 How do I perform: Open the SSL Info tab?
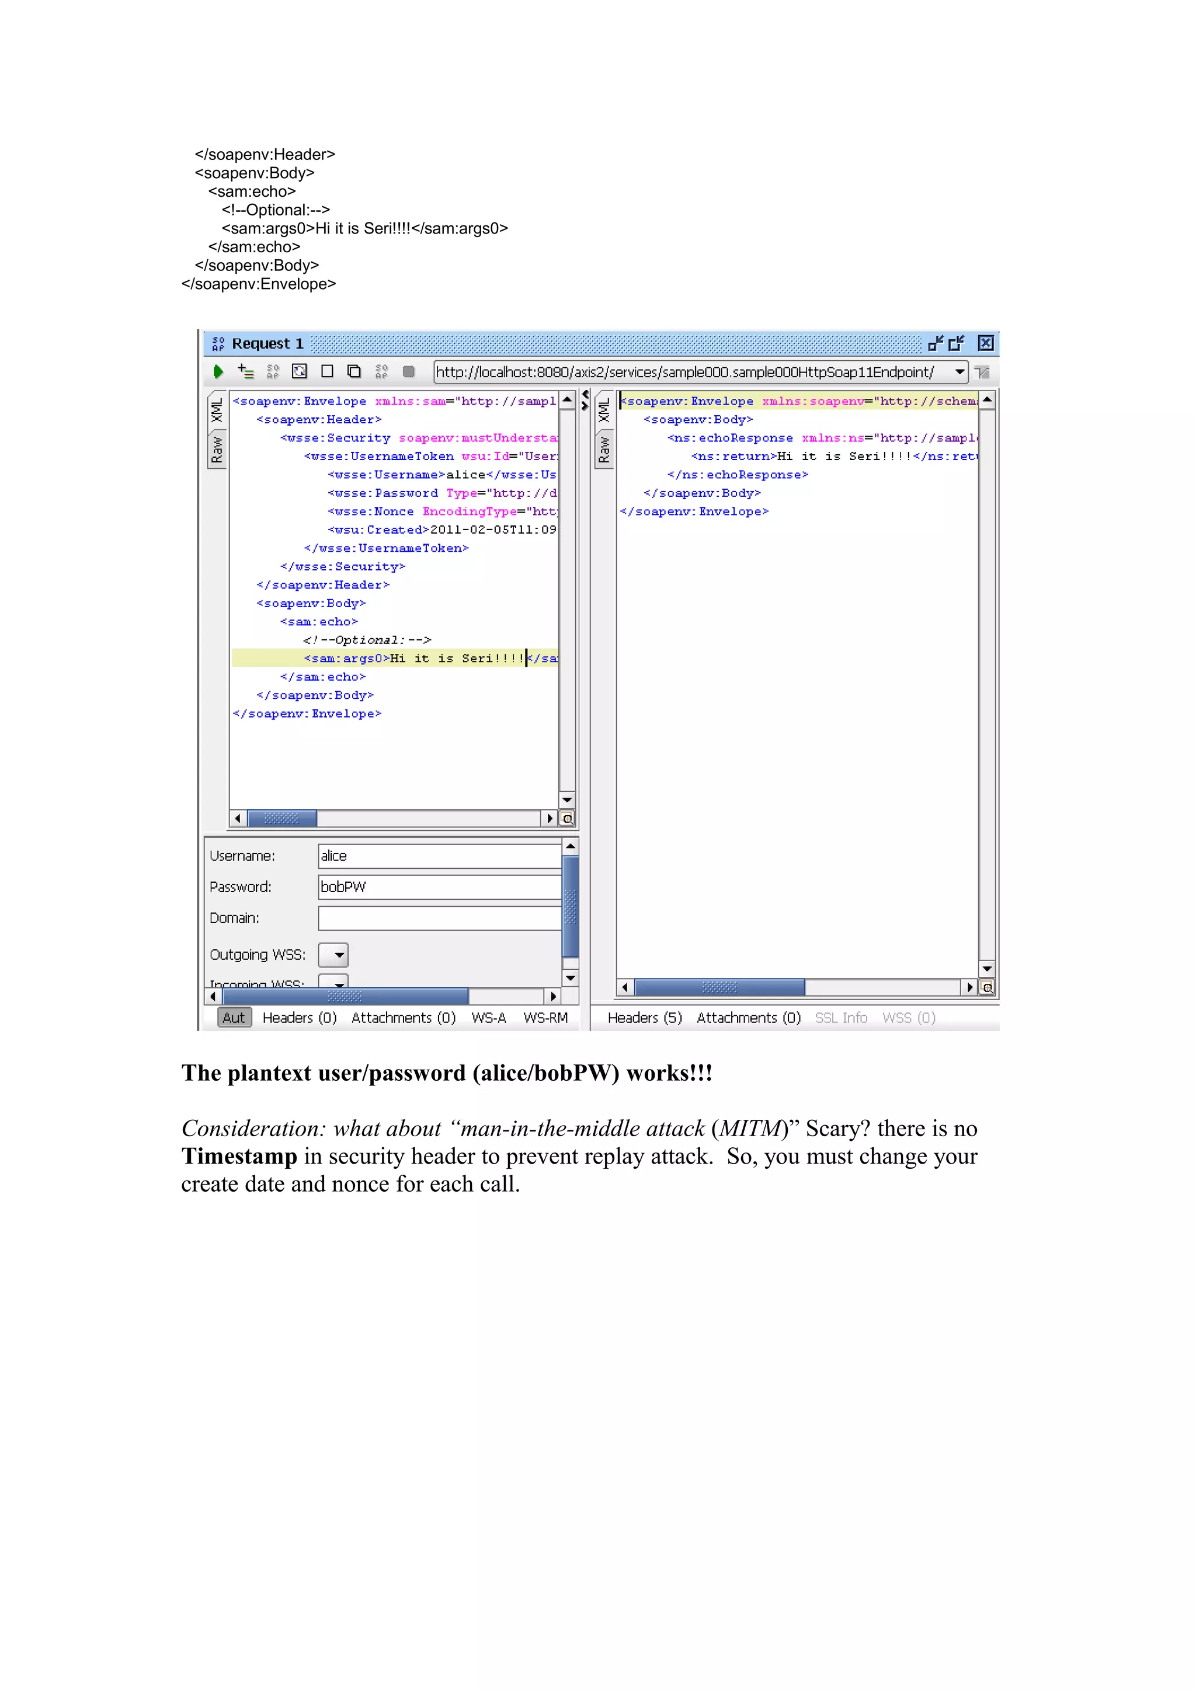pyautogui.click(x=841, y=1018)
